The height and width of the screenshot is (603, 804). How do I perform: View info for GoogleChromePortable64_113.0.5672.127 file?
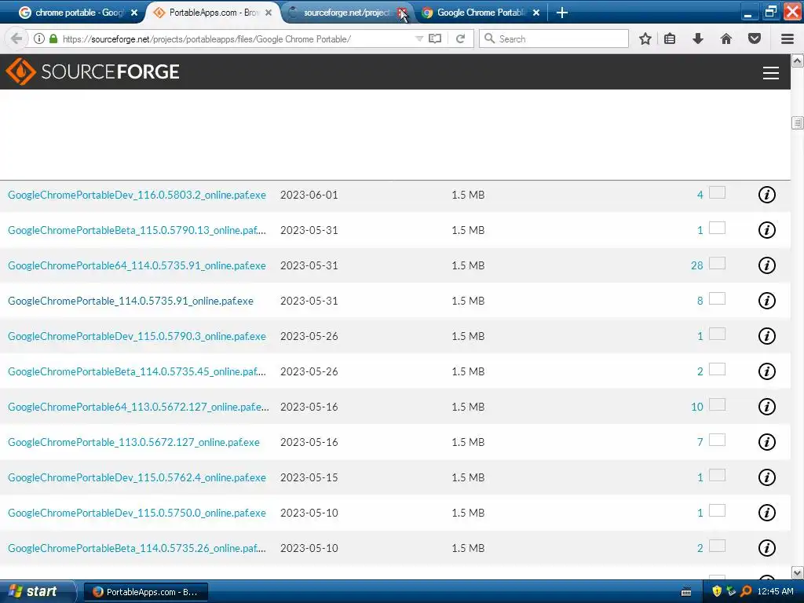click(766, 407)
